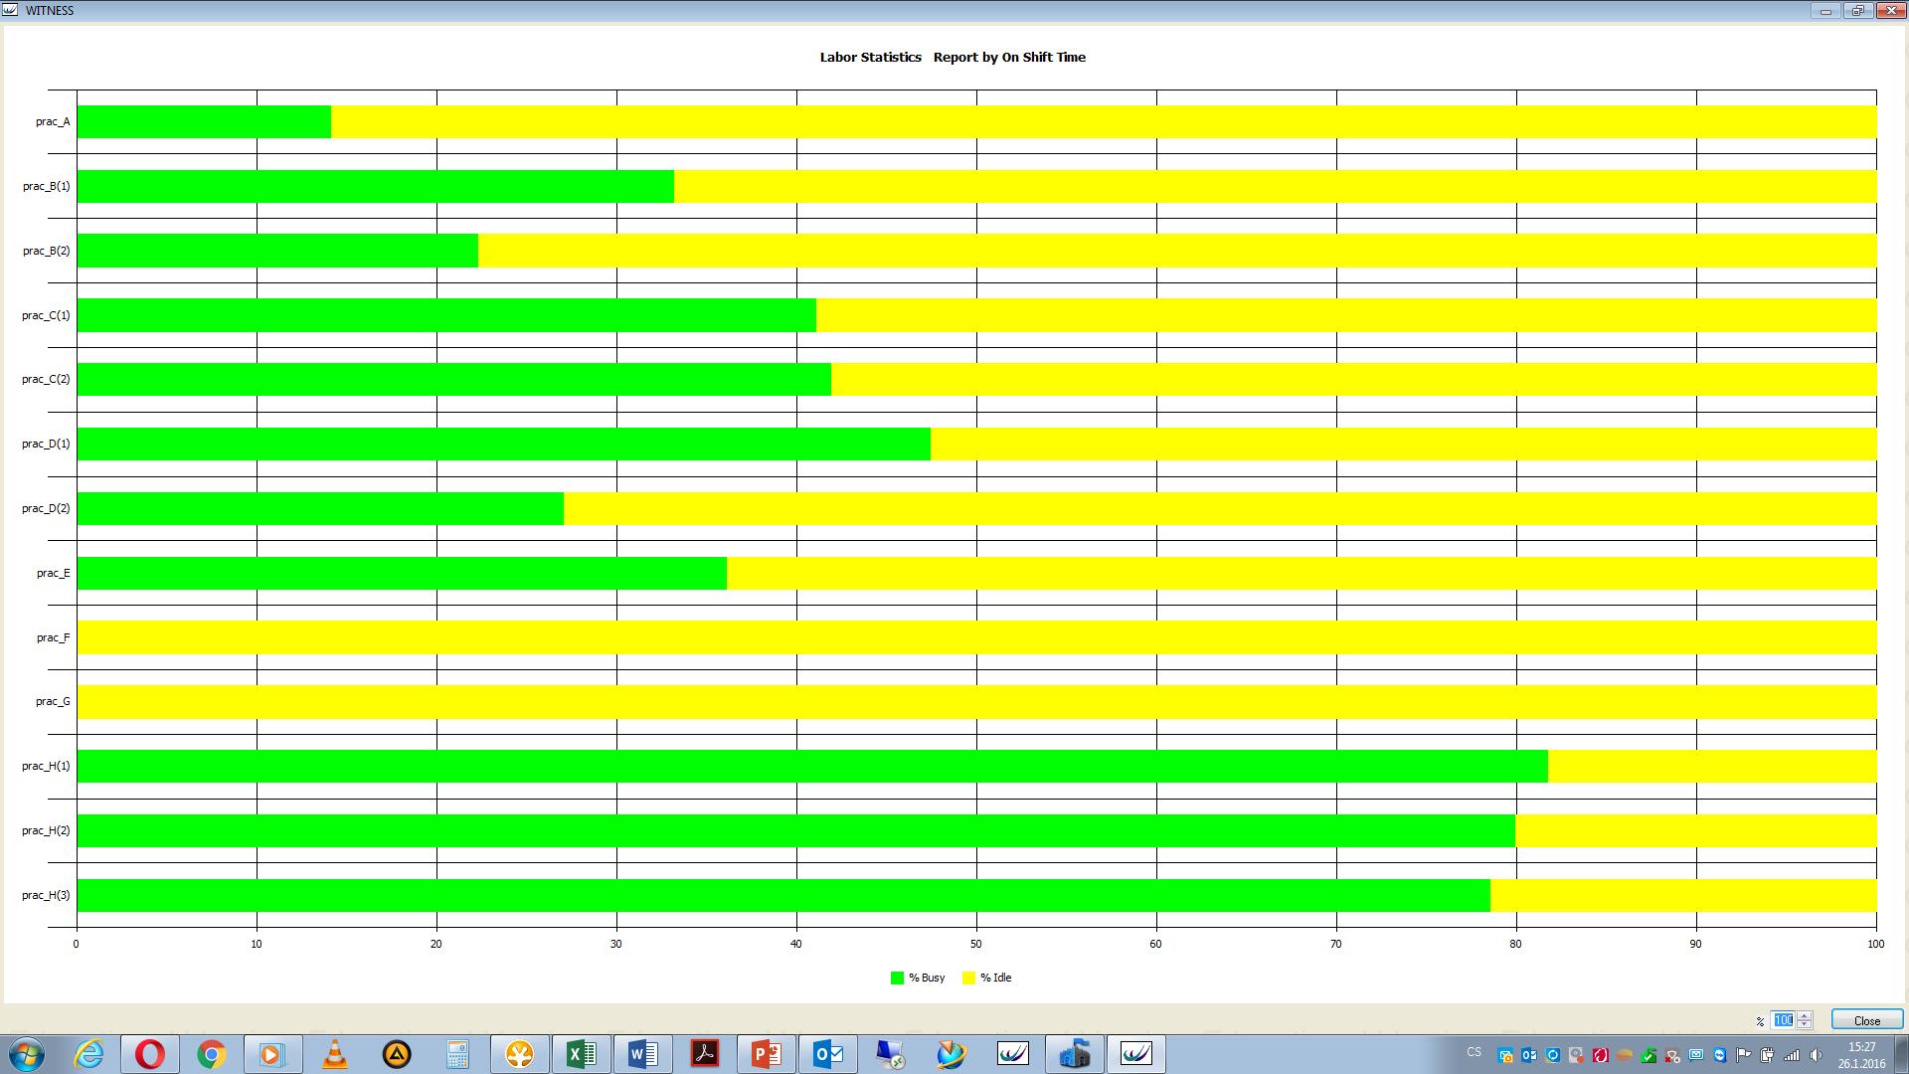The width and height of the screenshot is (1909, 1074).
Task: Switch to Excel in the taskbar
Action: click(582, 1054)
